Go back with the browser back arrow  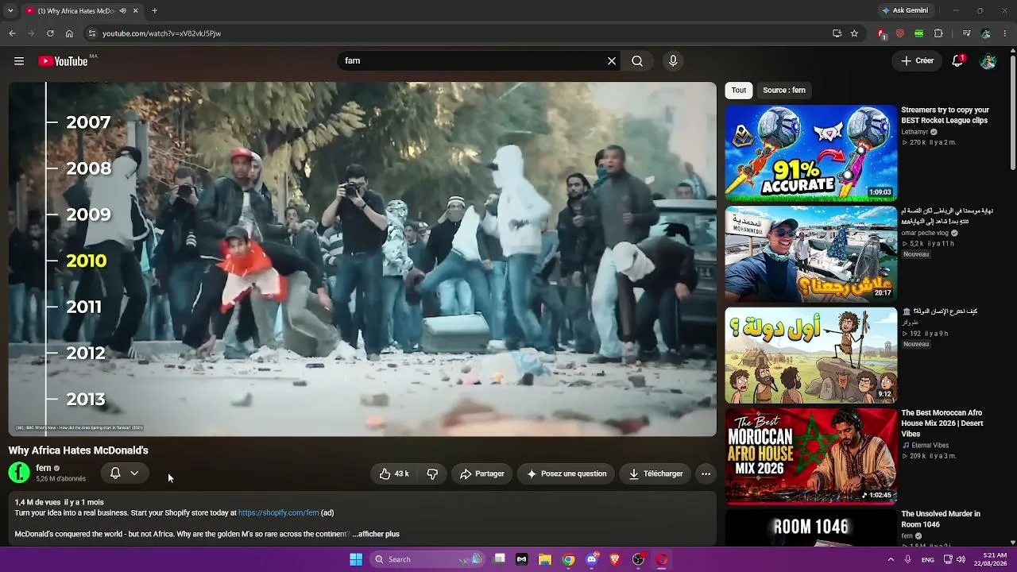point(12,33)
